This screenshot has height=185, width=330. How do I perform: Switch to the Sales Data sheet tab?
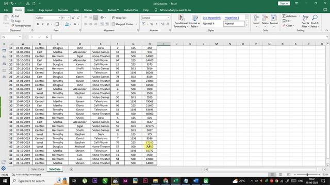(38, 169)
